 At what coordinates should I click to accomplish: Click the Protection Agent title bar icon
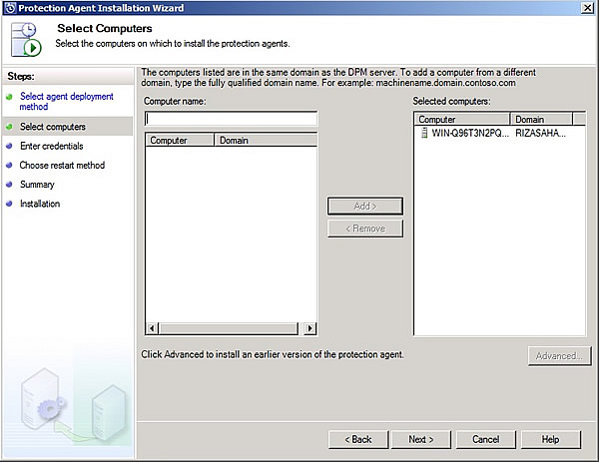(x=9, y=8)
